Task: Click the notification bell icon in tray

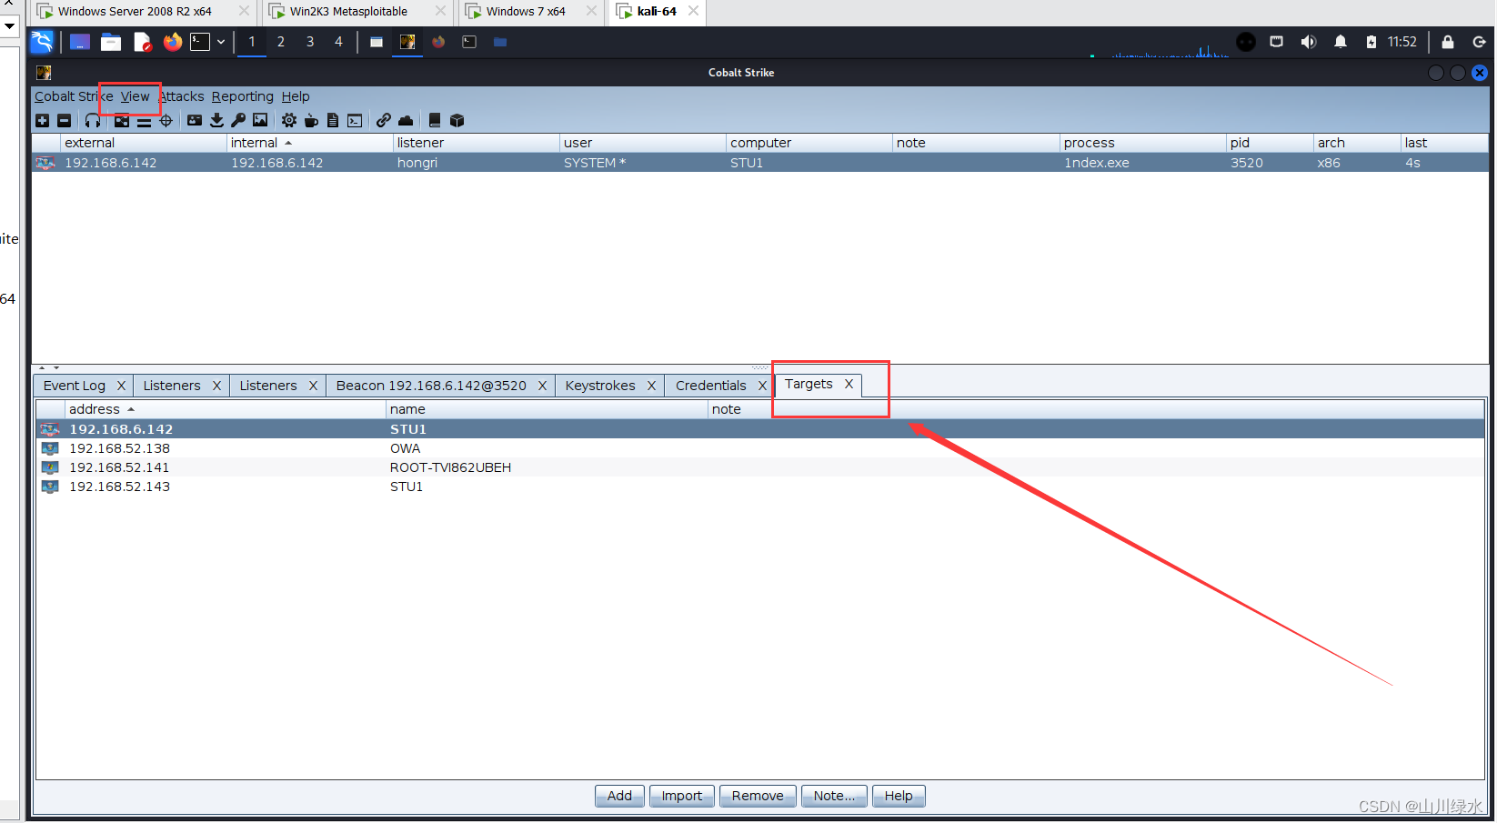Action: click(1341, 42)
